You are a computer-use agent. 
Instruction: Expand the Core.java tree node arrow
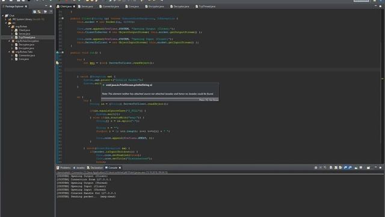12,59
